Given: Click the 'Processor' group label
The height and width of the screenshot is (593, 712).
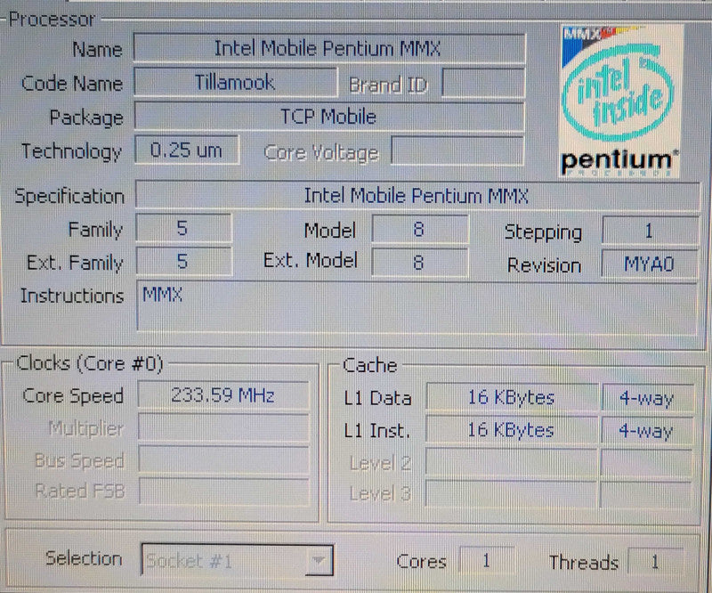Looking at the screenshot, I should (52, 20).
